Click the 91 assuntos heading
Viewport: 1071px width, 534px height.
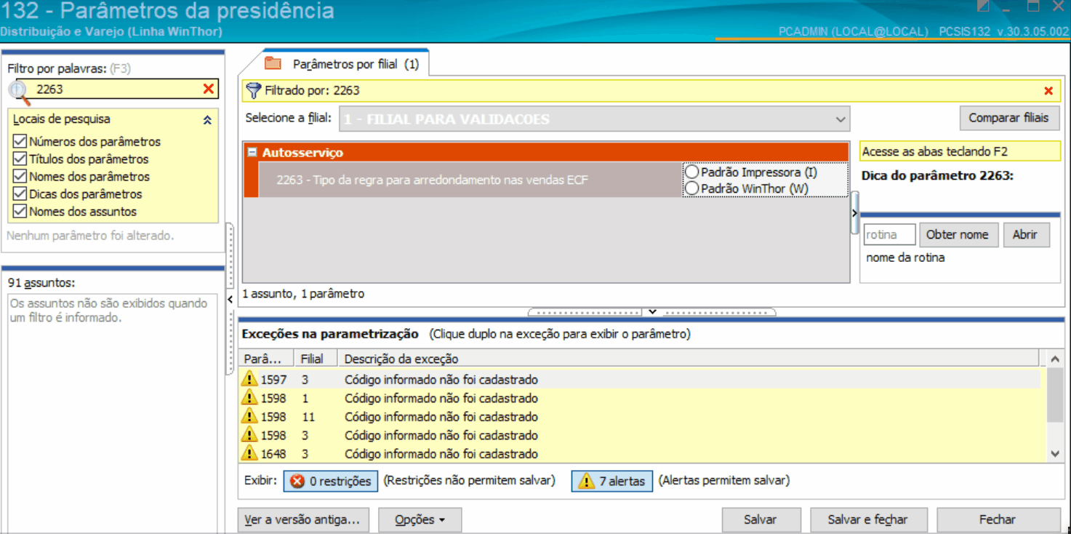tap(41, 282)
